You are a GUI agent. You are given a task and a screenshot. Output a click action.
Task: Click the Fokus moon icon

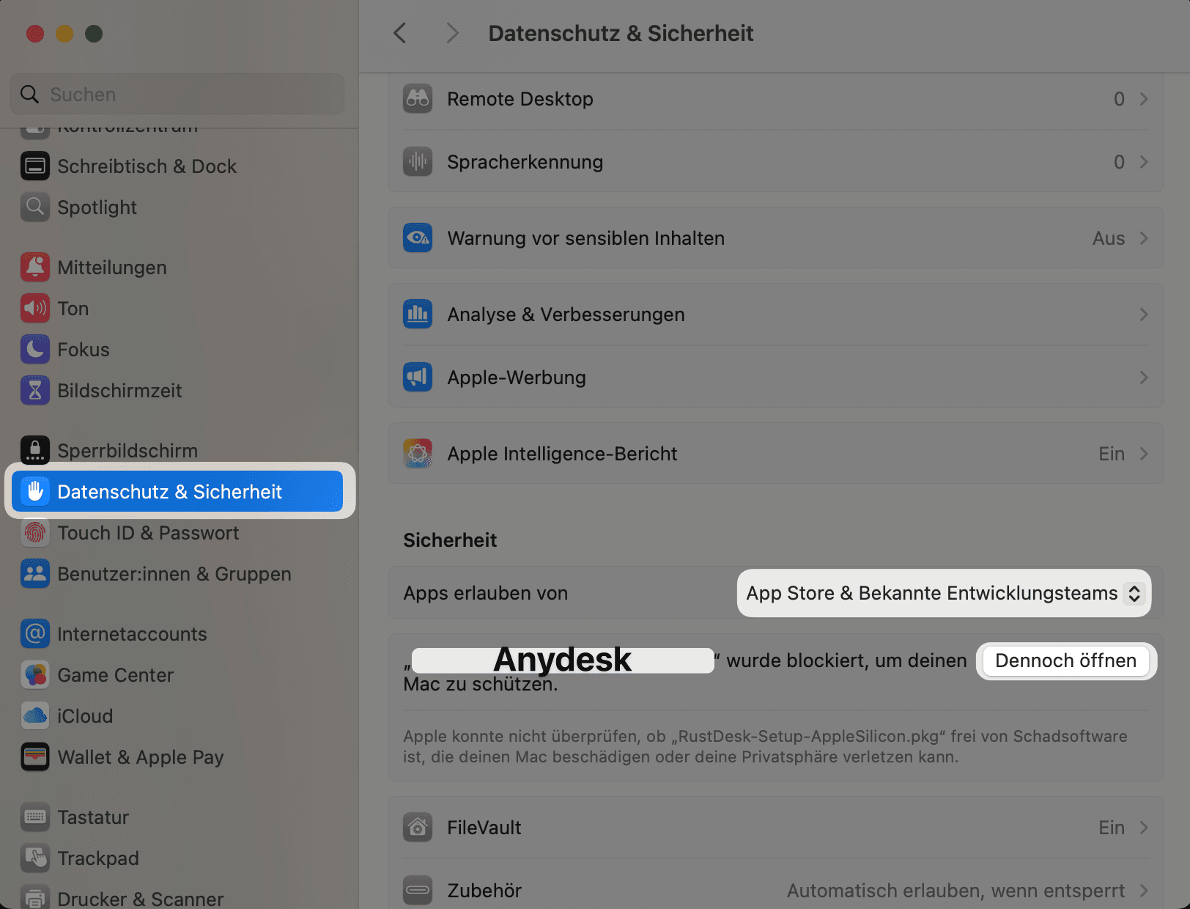point(35,350)
